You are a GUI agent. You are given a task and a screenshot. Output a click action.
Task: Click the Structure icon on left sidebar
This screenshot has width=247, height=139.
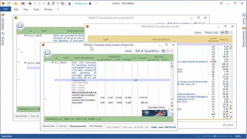coord(3,33)
